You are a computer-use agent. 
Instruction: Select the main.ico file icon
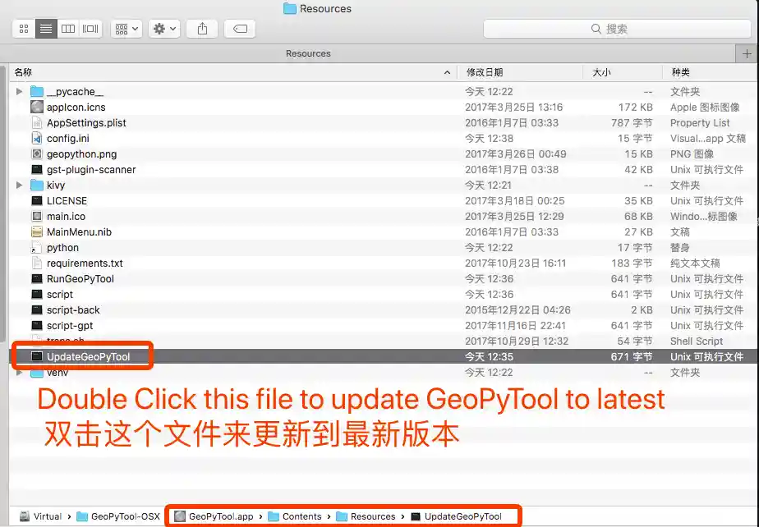pos(37,217)
